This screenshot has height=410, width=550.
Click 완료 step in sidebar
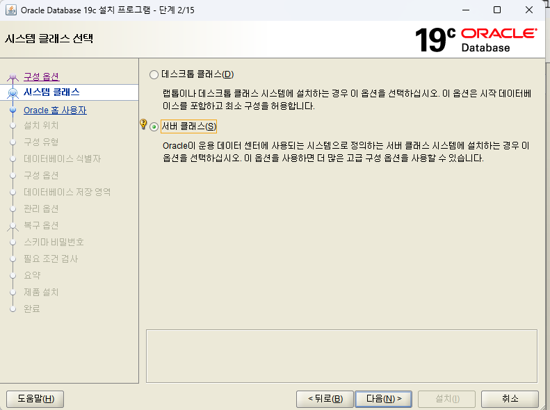32,309
